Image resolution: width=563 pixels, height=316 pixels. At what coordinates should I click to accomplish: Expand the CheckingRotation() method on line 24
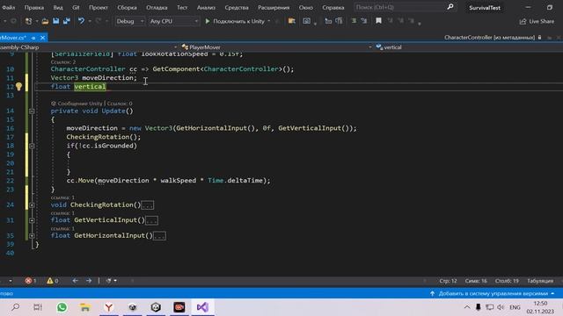pyautogui.click(x=32, y=205)
